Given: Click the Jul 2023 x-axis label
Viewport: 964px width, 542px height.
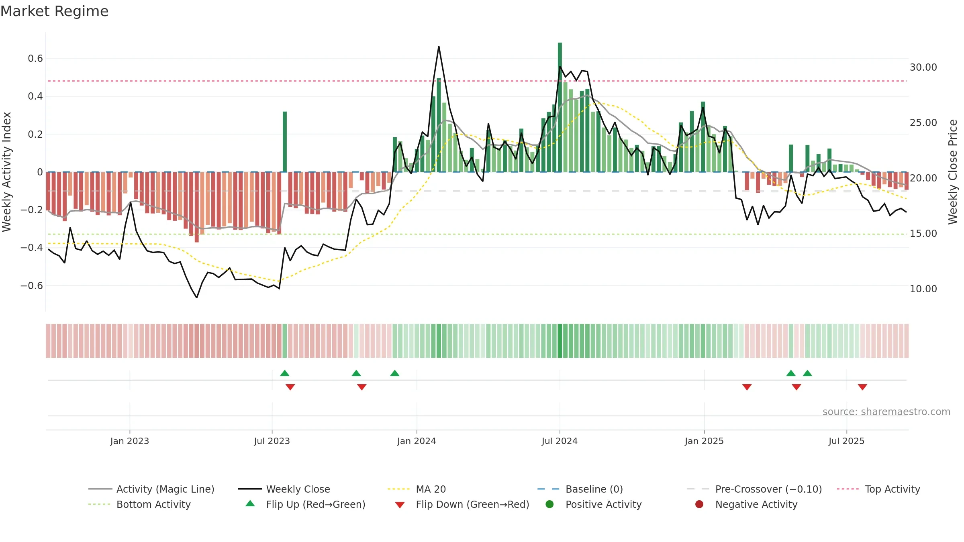Looking at the screenshot, I should pos(272,441).
